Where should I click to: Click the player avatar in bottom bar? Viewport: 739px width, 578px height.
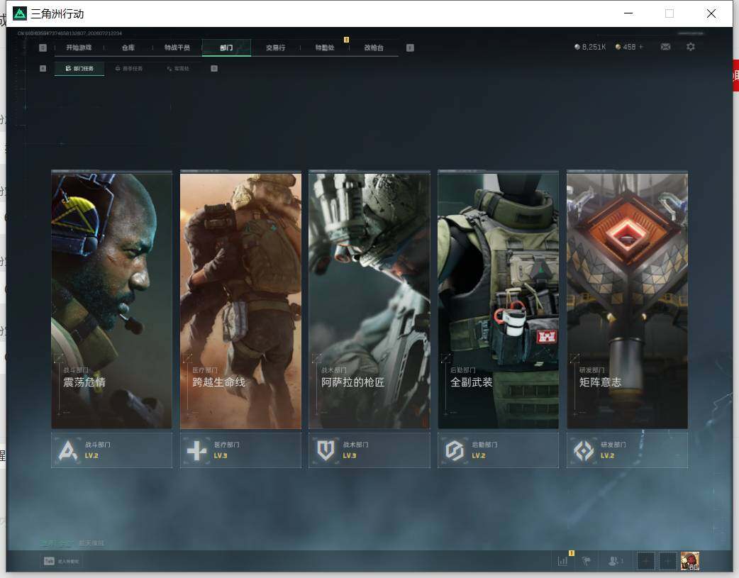click(x=689, y=561)
